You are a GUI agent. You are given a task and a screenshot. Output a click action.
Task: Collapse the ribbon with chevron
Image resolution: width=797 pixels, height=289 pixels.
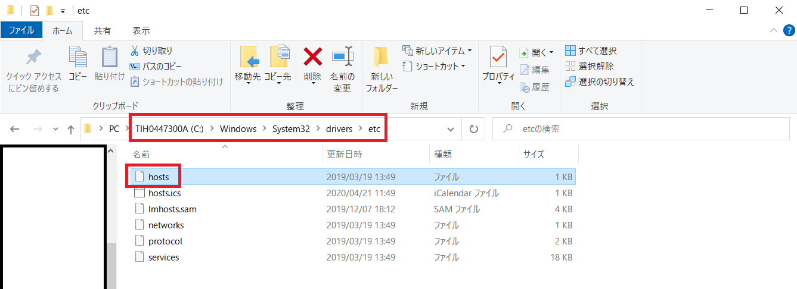773,30
